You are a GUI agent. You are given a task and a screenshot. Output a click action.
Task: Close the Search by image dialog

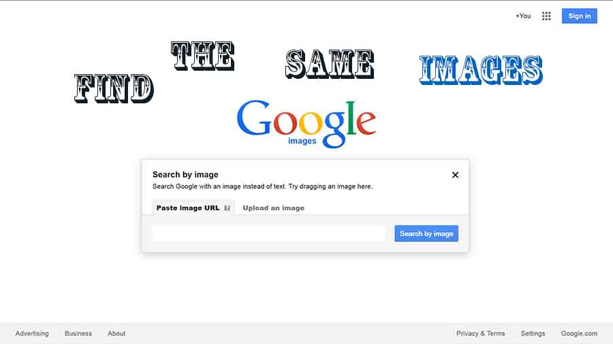coord(455,175)
